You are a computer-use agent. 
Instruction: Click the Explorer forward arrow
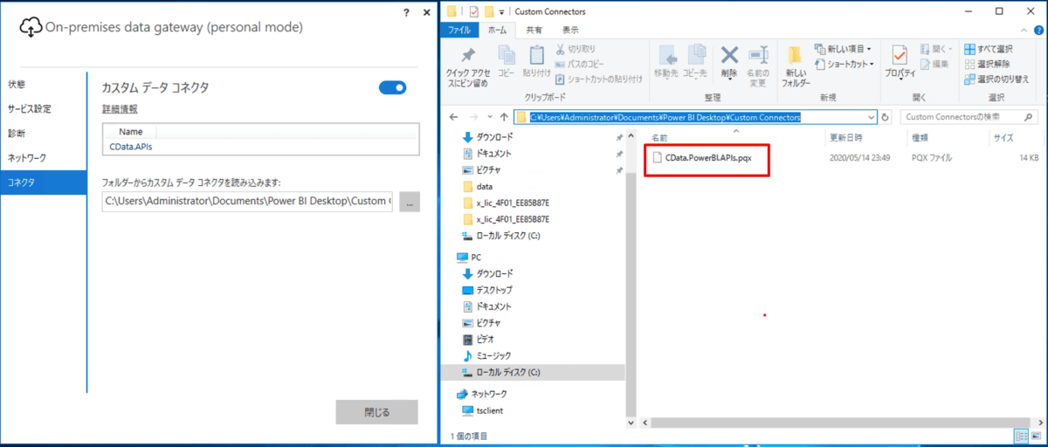pos(473,117)
